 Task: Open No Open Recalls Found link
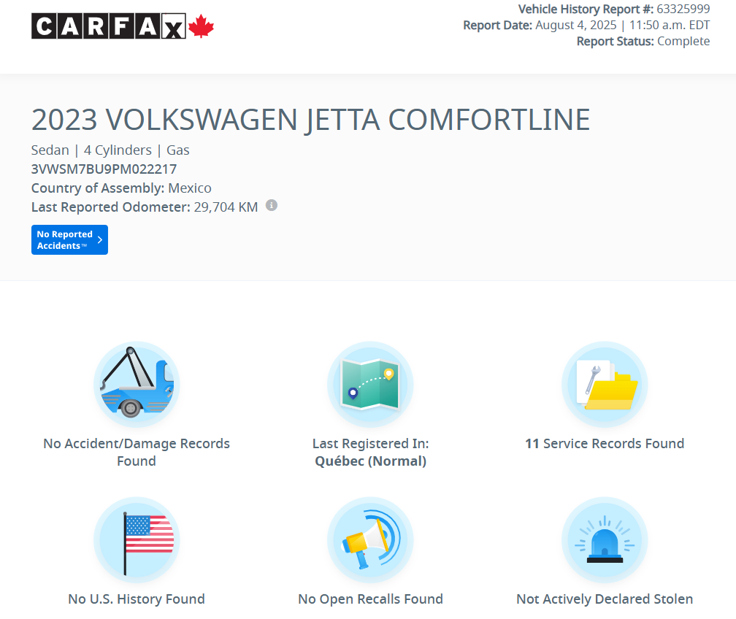point(370,599)
